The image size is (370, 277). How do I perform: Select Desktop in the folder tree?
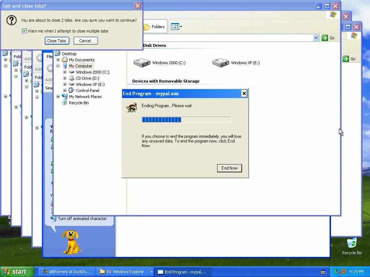click(x=69, y=54)
